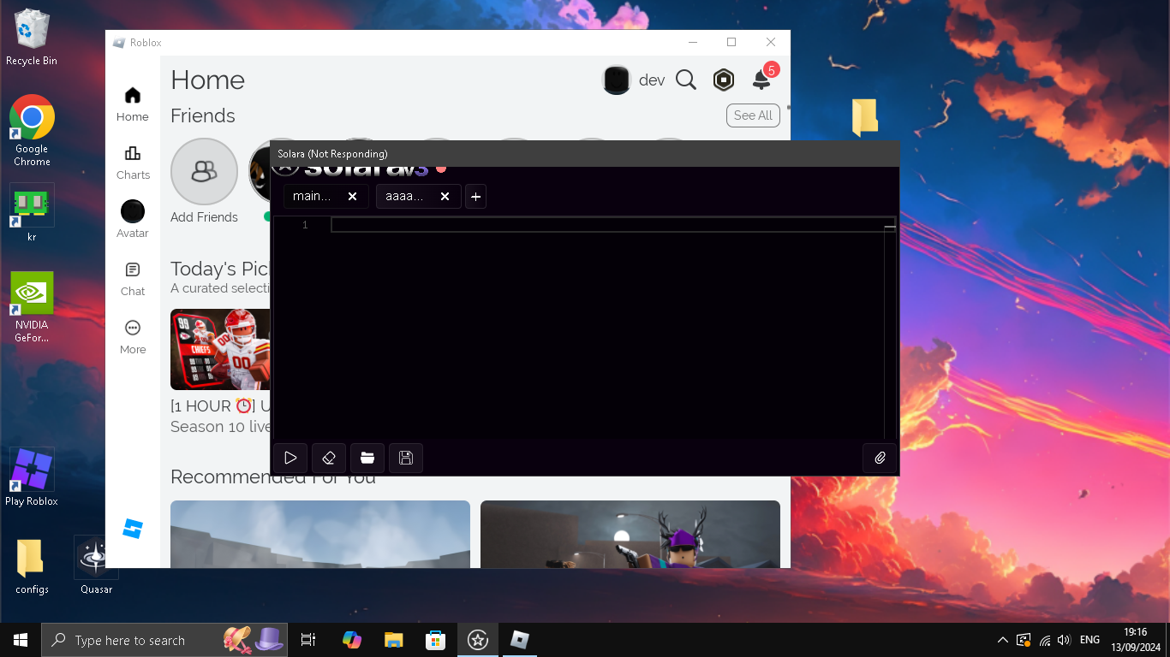Go to Home in the Roblox sidebar
The image size is (1170, 657).
click(133, 104)
